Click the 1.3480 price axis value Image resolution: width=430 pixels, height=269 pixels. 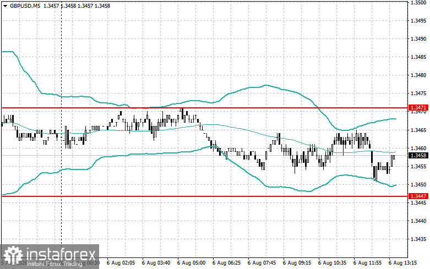tap(418, 75)
